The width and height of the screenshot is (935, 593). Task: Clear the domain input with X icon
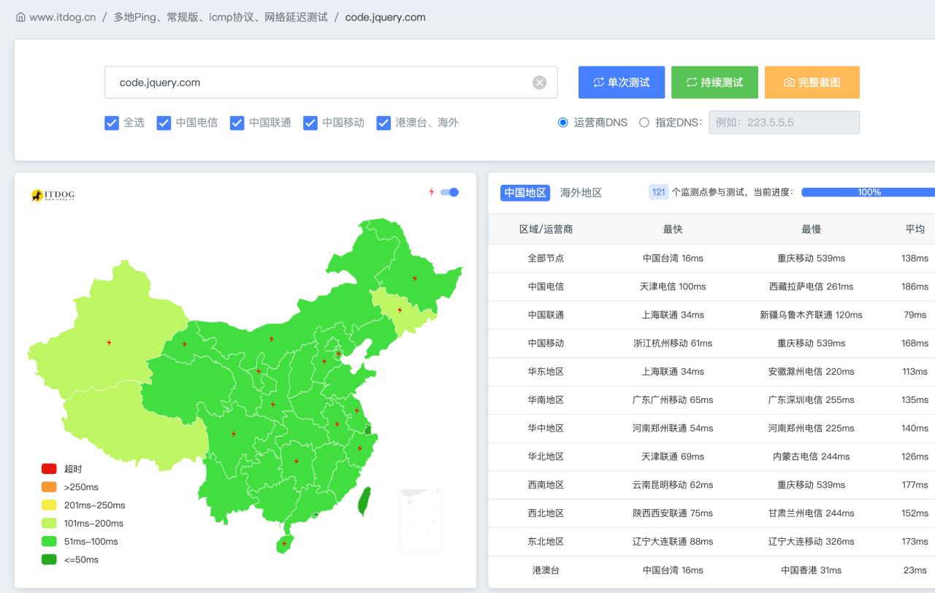click(539, 83)
